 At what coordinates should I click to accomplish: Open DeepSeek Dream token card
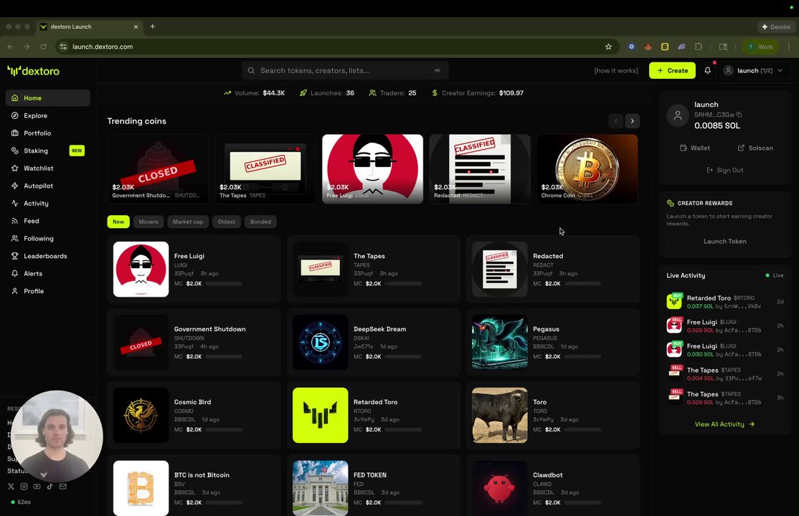pyautogui.click(x=374, y=343)
